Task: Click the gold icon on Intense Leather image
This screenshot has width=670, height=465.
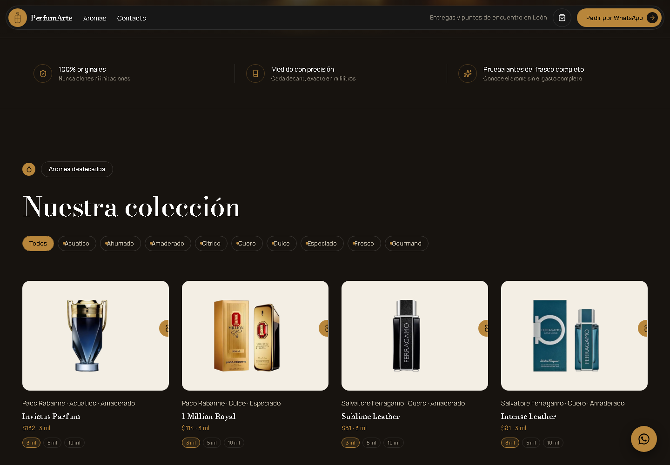Action: (x=643, y=328)
